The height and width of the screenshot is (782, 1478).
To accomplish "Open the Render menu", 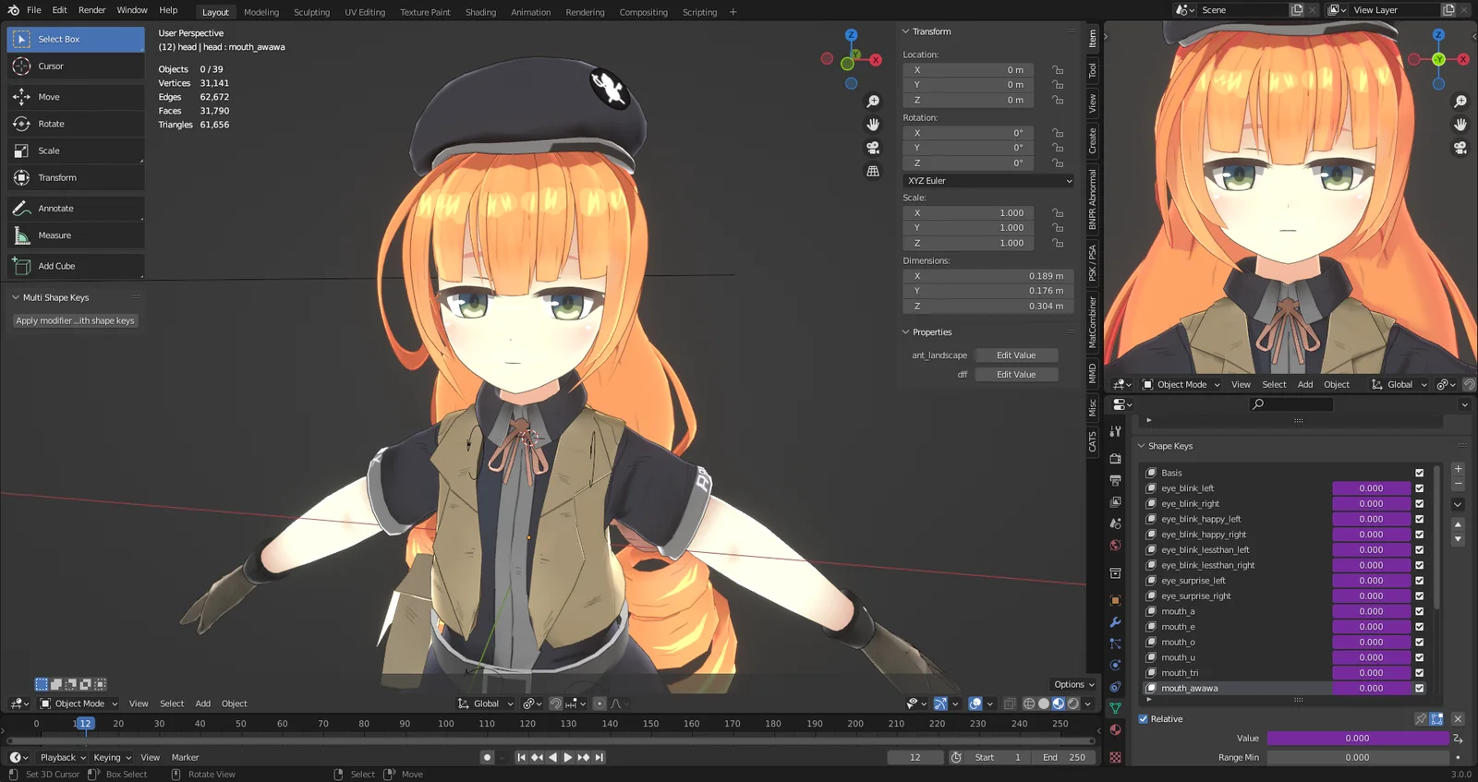I will pyautogui.click(x=91, y=10).
